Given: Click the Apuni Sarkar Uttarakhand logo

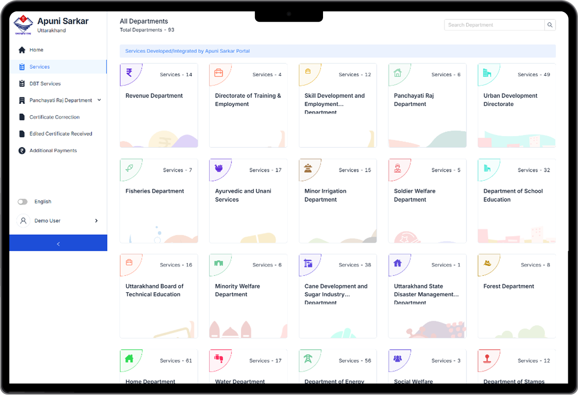Looking at the screenshot, I should (23, 25).
